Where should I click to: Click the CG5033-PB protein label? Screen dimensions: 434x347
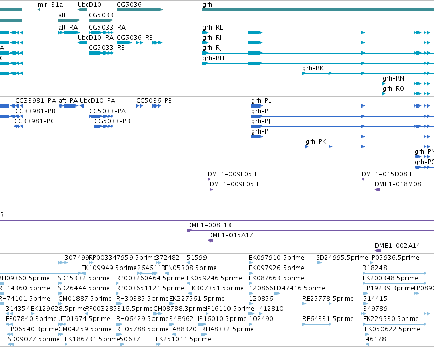tap(112, 121)
